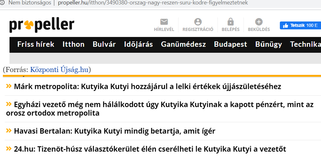The width and height of the screenshot is (321, 163).
Task: Click the site security info icon
Action: tap(2, 3)
